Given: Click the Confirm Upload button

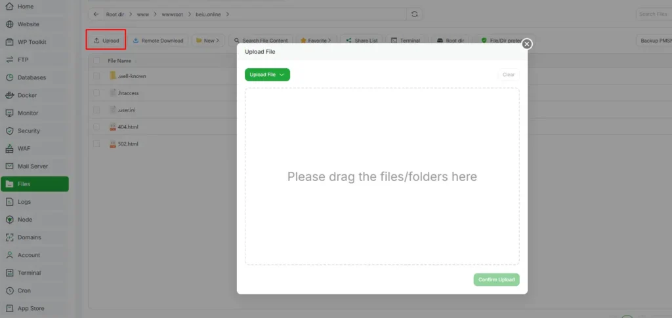Looking at the screenshot, I should coord(496,280).
